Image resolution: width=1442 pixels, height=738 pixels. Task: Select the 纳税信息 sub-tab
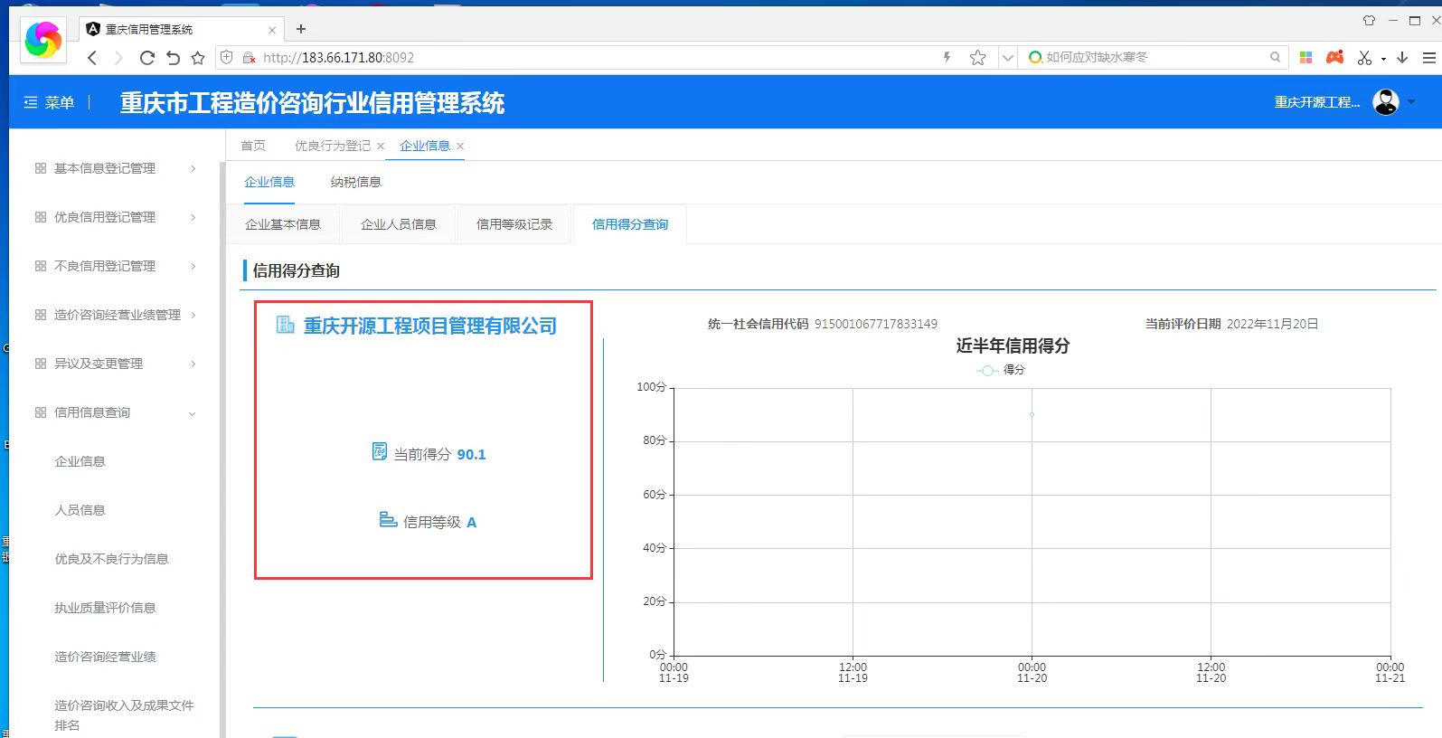tap(356, 182)
